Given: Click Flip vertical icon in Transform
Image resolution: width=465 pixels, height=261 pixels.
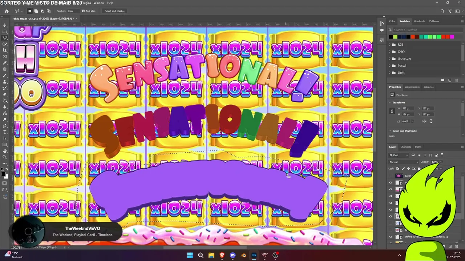Looking at the screenshot, I should 431,121.
